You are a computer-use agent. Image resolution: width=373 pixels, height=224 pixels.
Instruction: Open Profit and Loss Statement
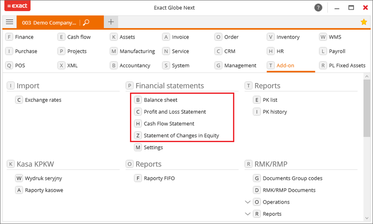point(170,112)
